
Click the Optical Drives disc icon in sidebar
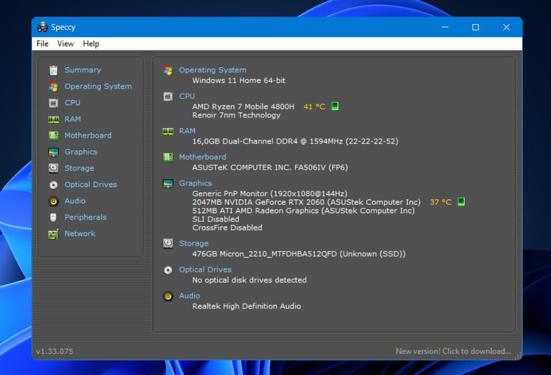pyautogui.click(x=53, y=184)
